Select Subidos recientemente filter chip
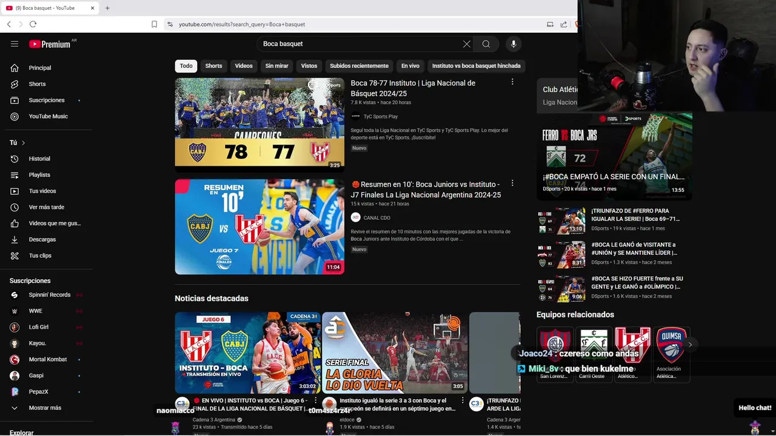The image size is (776, 436). pos(359,66)
